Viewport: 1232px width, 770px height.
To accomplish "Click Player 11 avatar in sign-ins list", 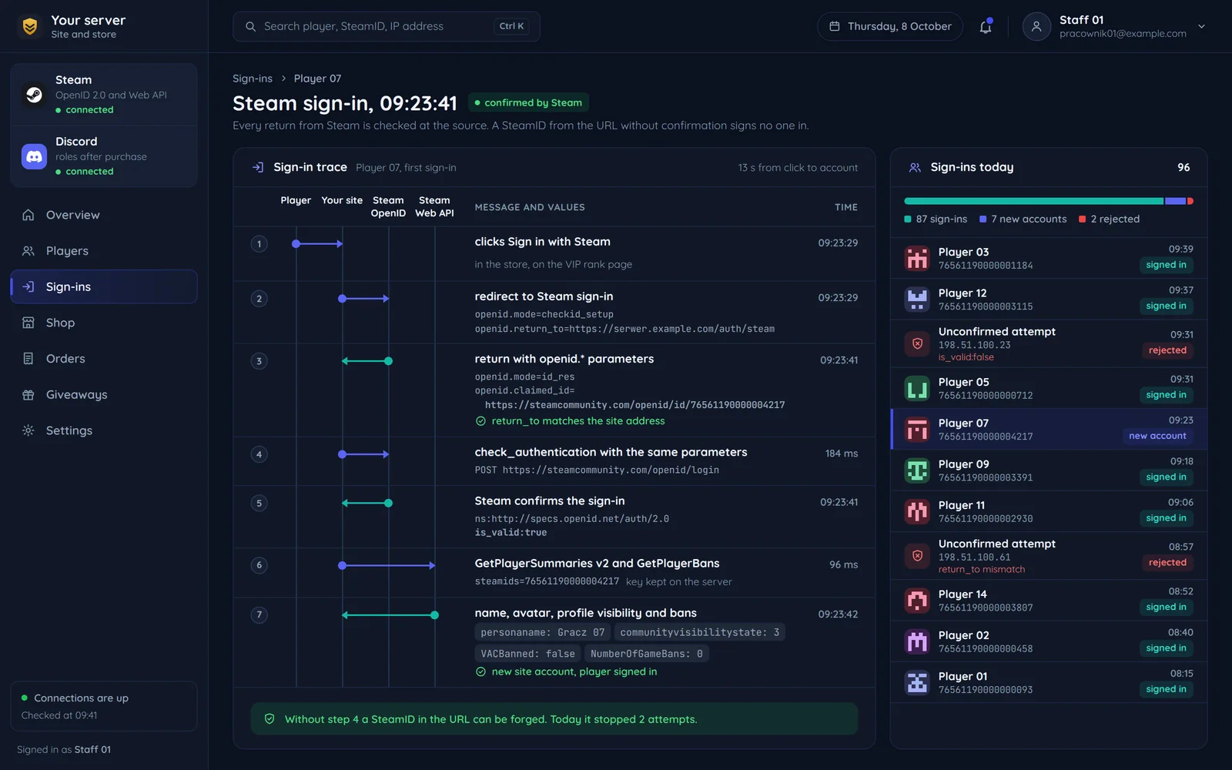I will point(917,511).
